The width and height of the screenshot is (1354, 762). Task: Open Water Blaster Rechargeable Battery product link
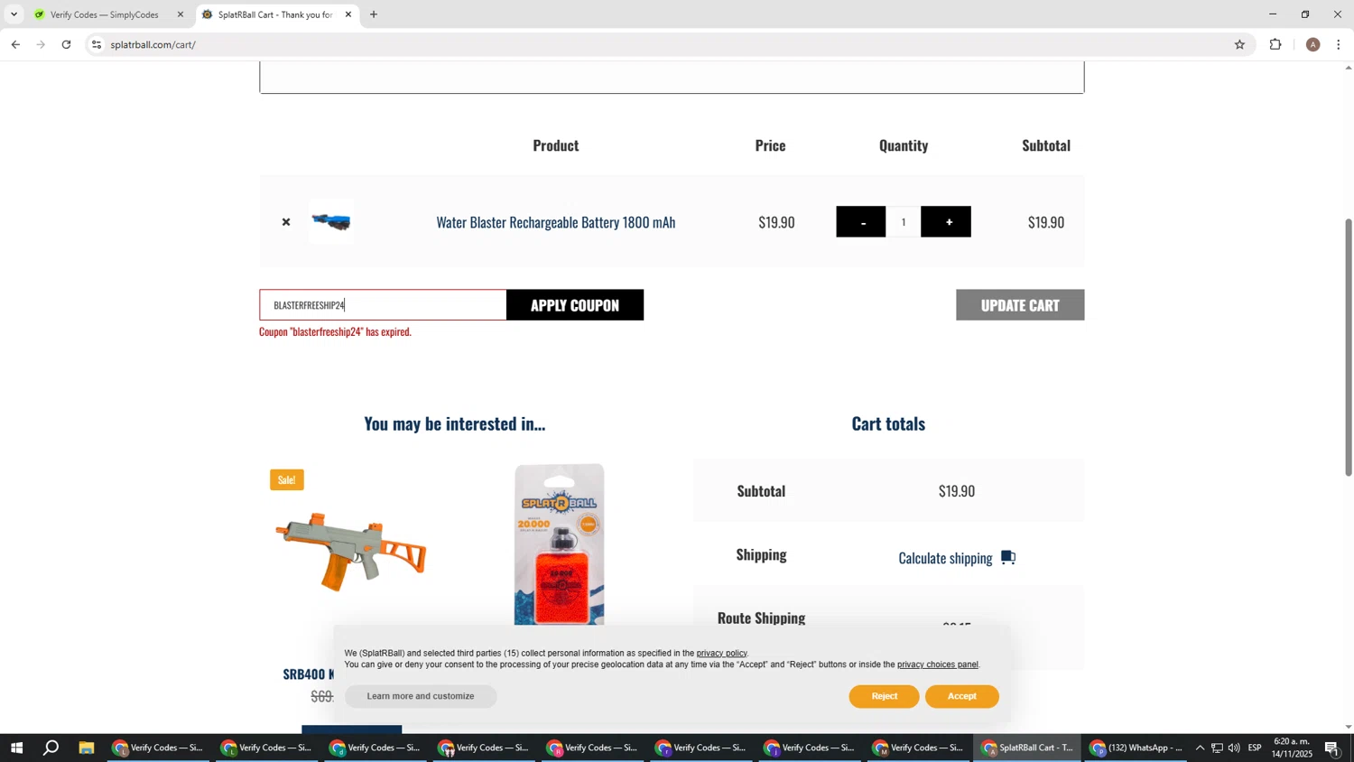pos(555,222)
